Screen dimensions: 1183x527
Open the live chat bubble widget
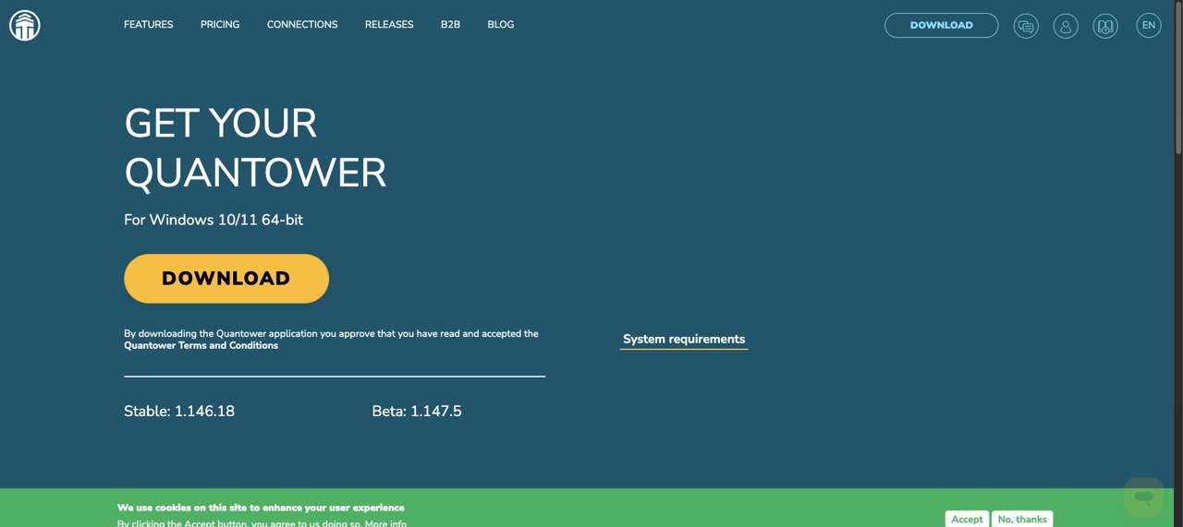(1144, 497)
